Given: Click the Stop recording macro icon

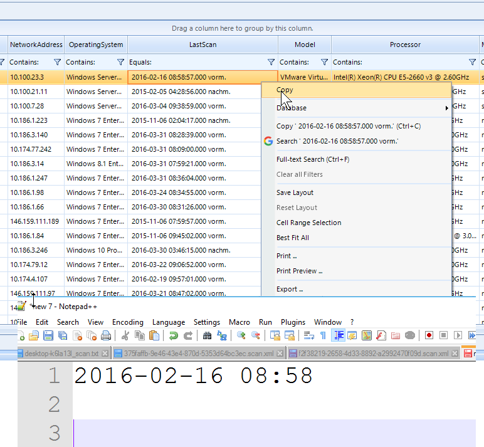Looking at the screenshot, I should coord(444,335).
